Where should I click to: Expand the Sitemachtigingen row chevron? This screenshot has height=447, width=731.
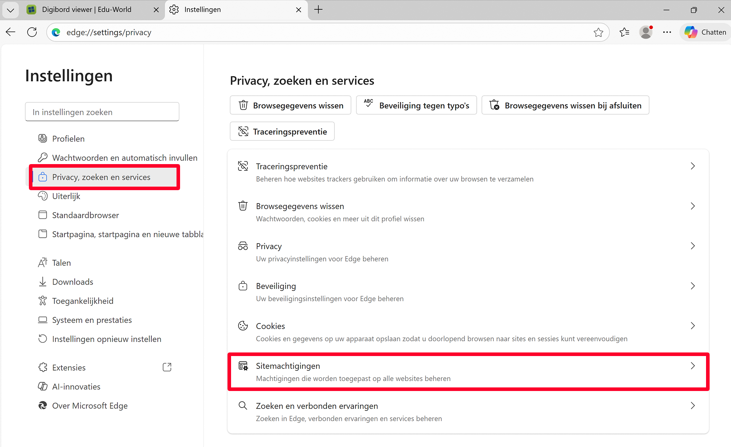(692, 366)
